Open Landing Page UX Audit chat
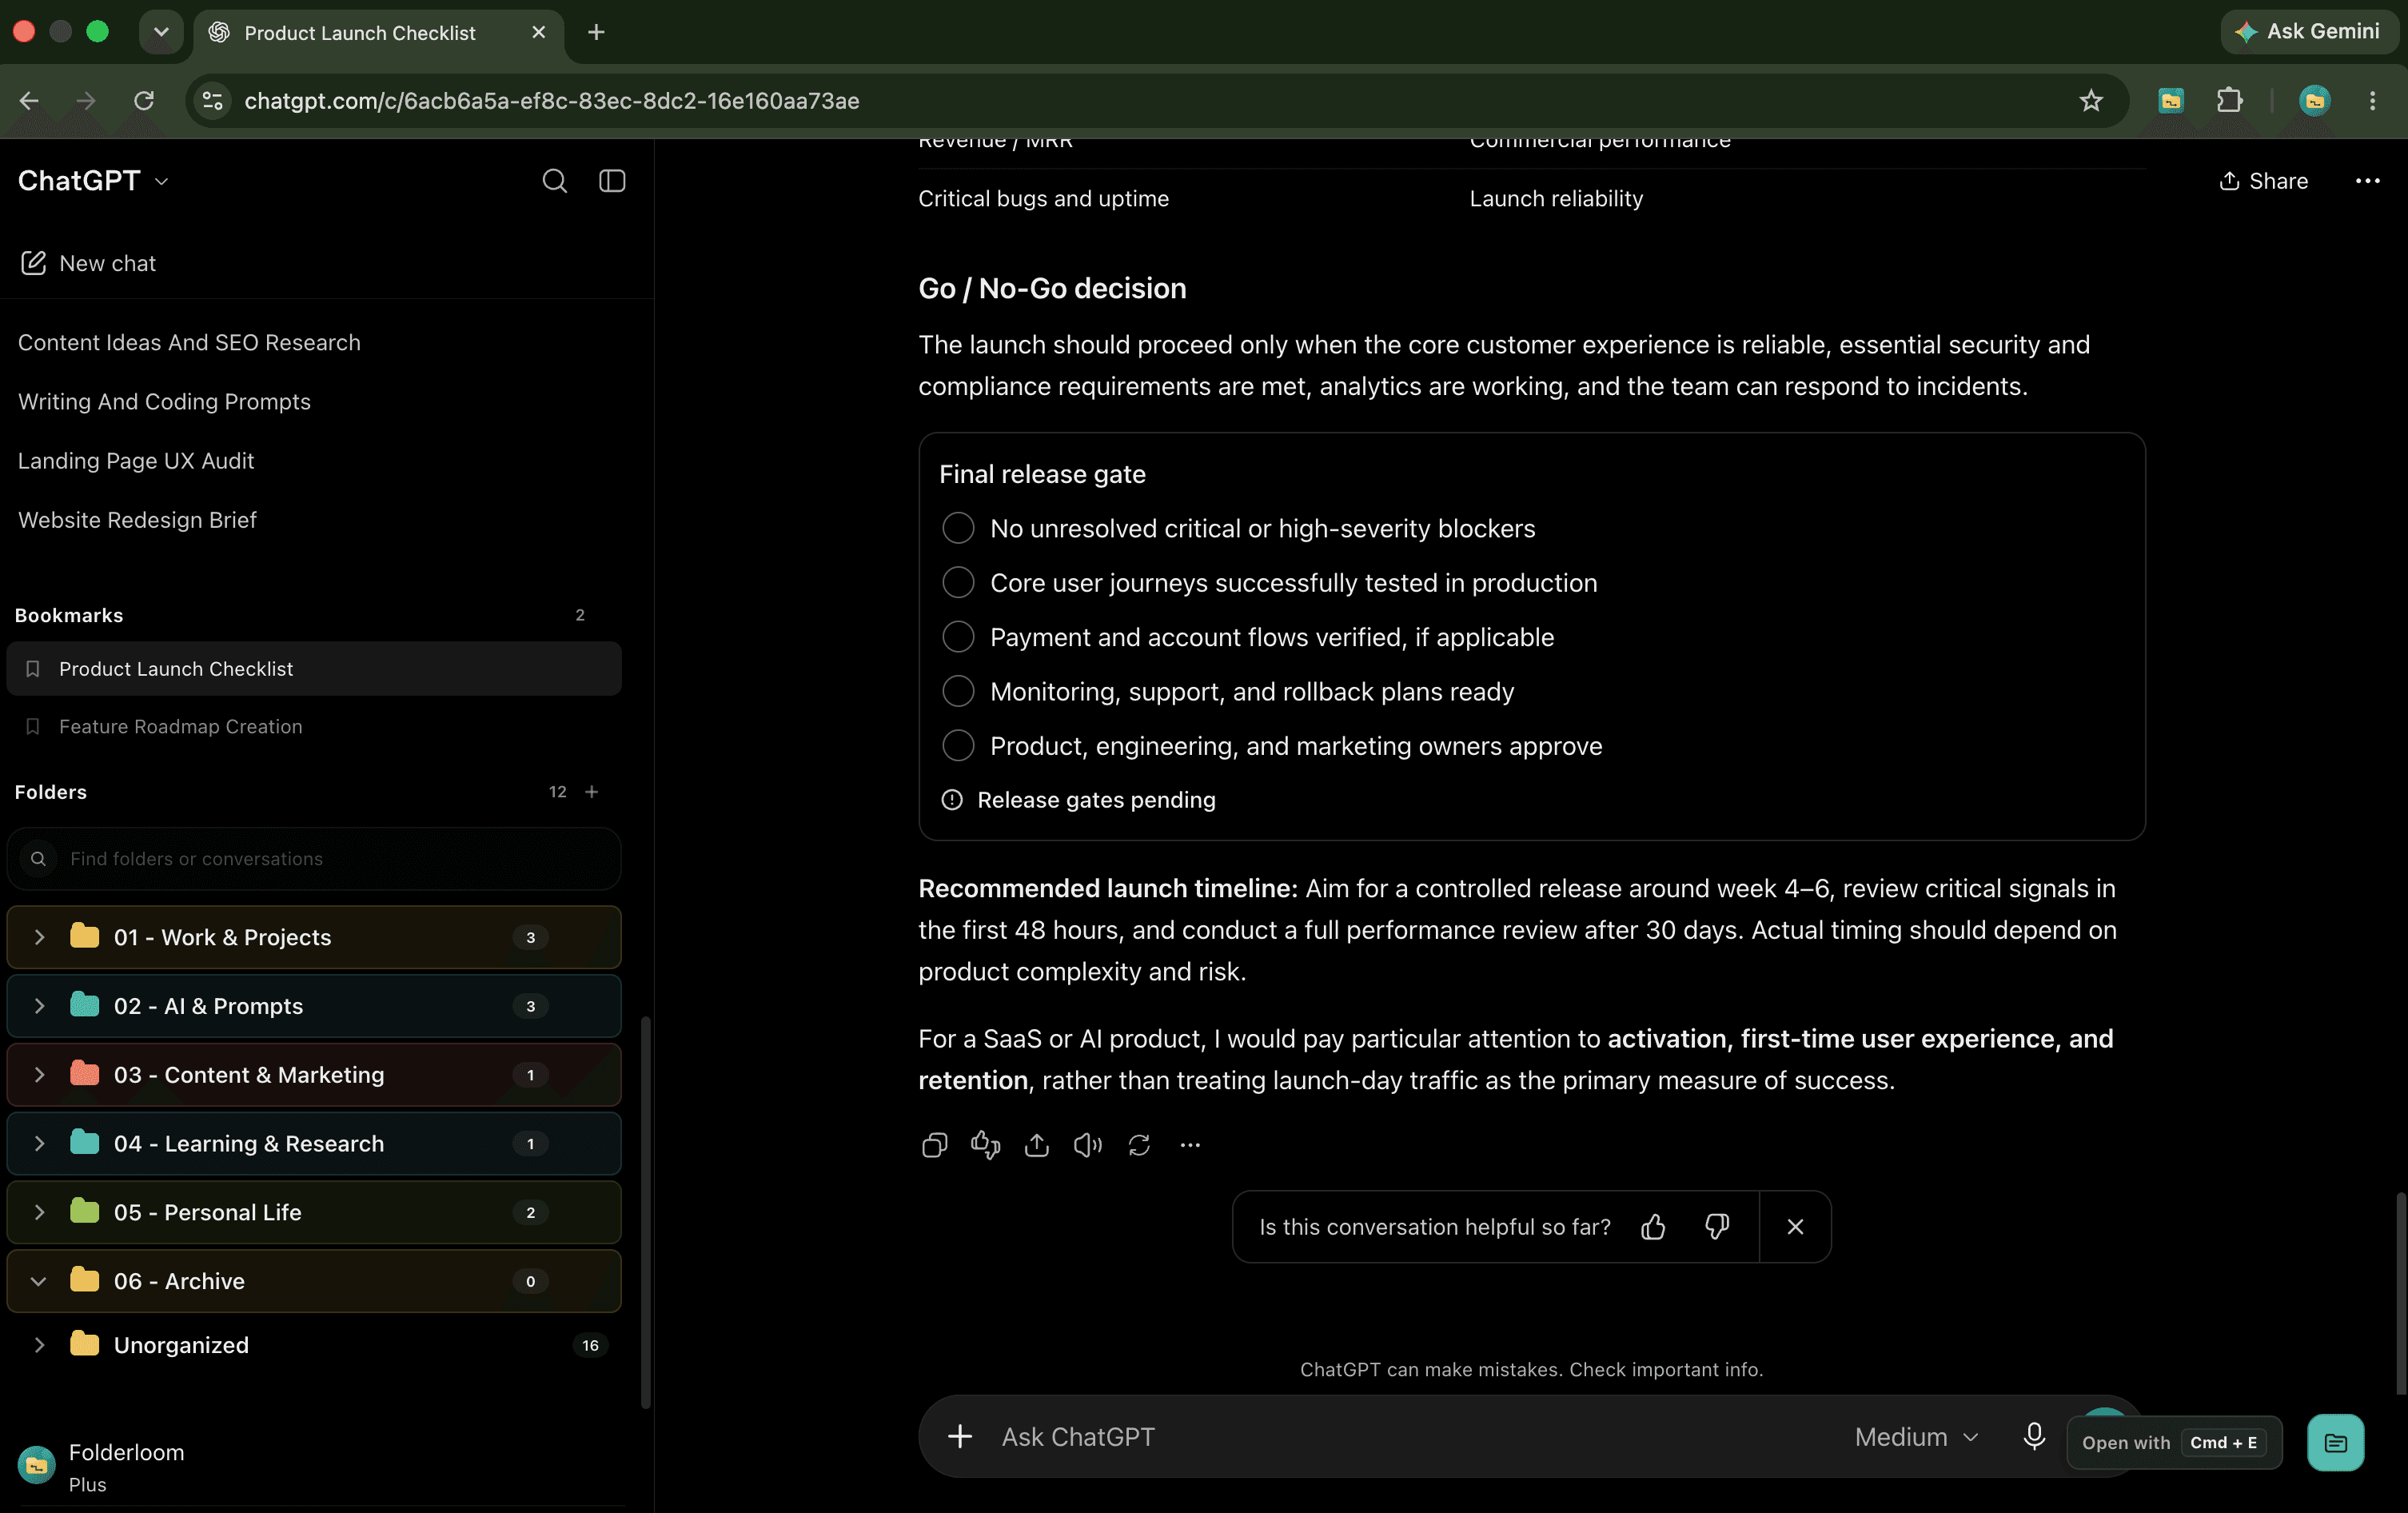Screen dimensions: 2408x1513 pos(136,461)
